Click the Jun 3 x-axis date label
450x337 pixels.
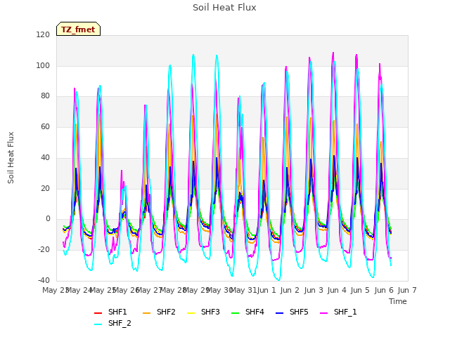point(314,290)
